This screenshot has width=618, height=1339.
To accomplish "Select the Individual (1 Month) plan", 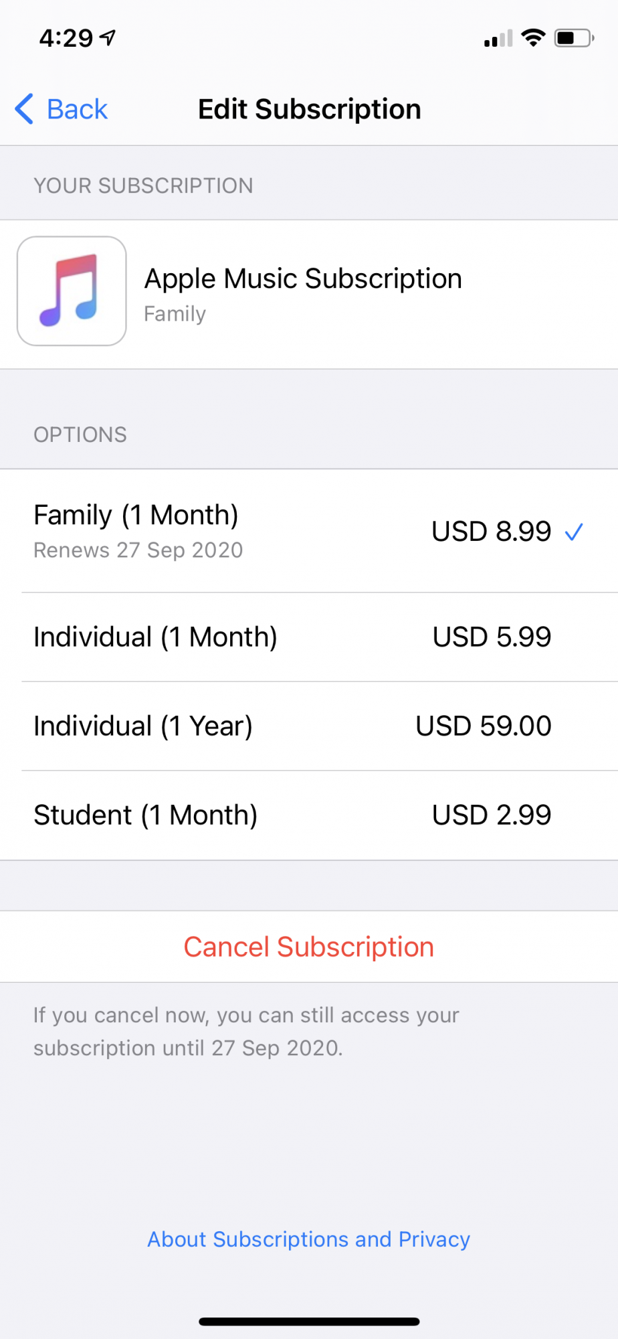I will click(x=309, y=637).
